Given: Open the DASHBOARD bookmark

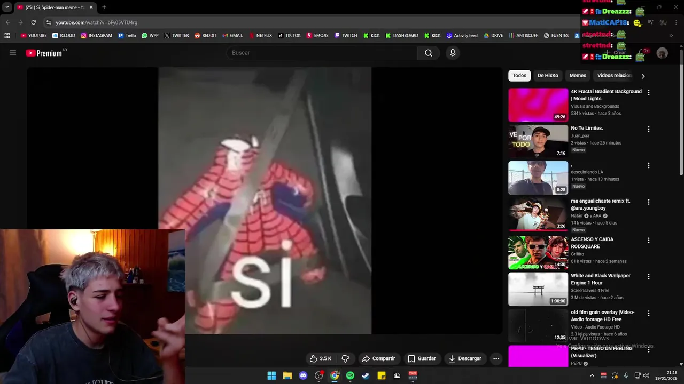Looking at the screenshot, I should pyautogui.click(x=401, y=36).
